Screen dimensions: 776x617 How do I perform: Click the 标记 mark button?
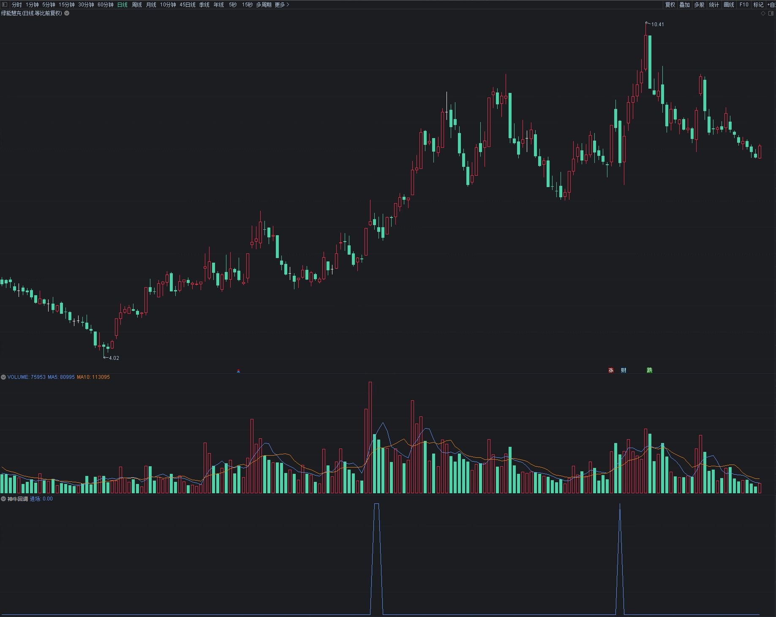[x=759, y=5]
